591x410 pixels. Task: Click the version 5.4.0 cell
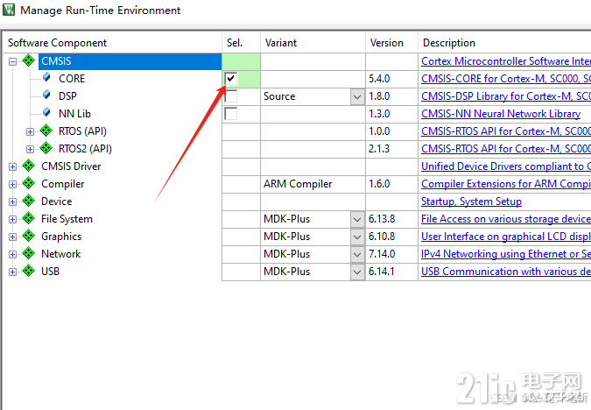(392, 79)
